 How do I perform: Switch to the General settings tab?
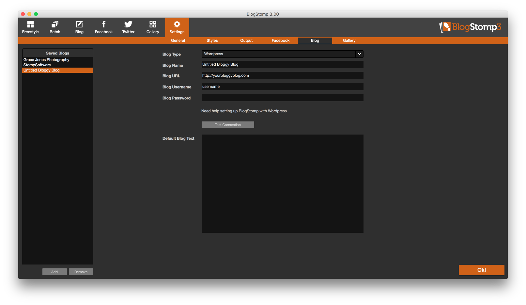coord(178,40)
